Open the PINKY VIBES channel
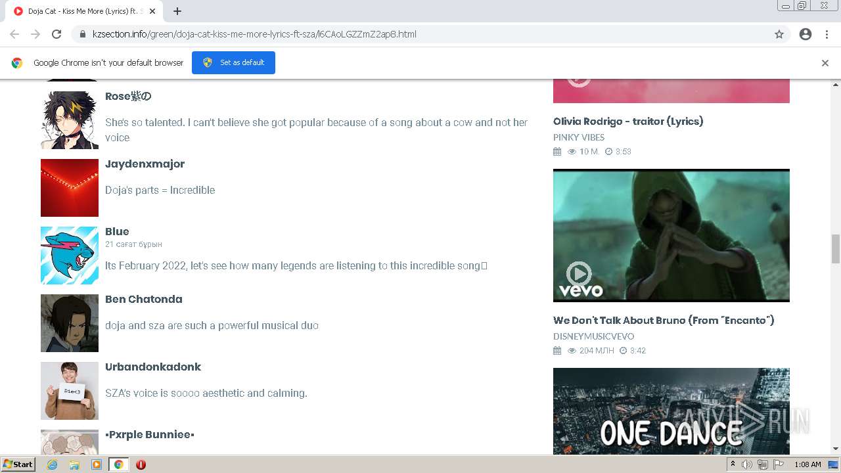Viewport: 841px width, 473px height. [579, 137]
